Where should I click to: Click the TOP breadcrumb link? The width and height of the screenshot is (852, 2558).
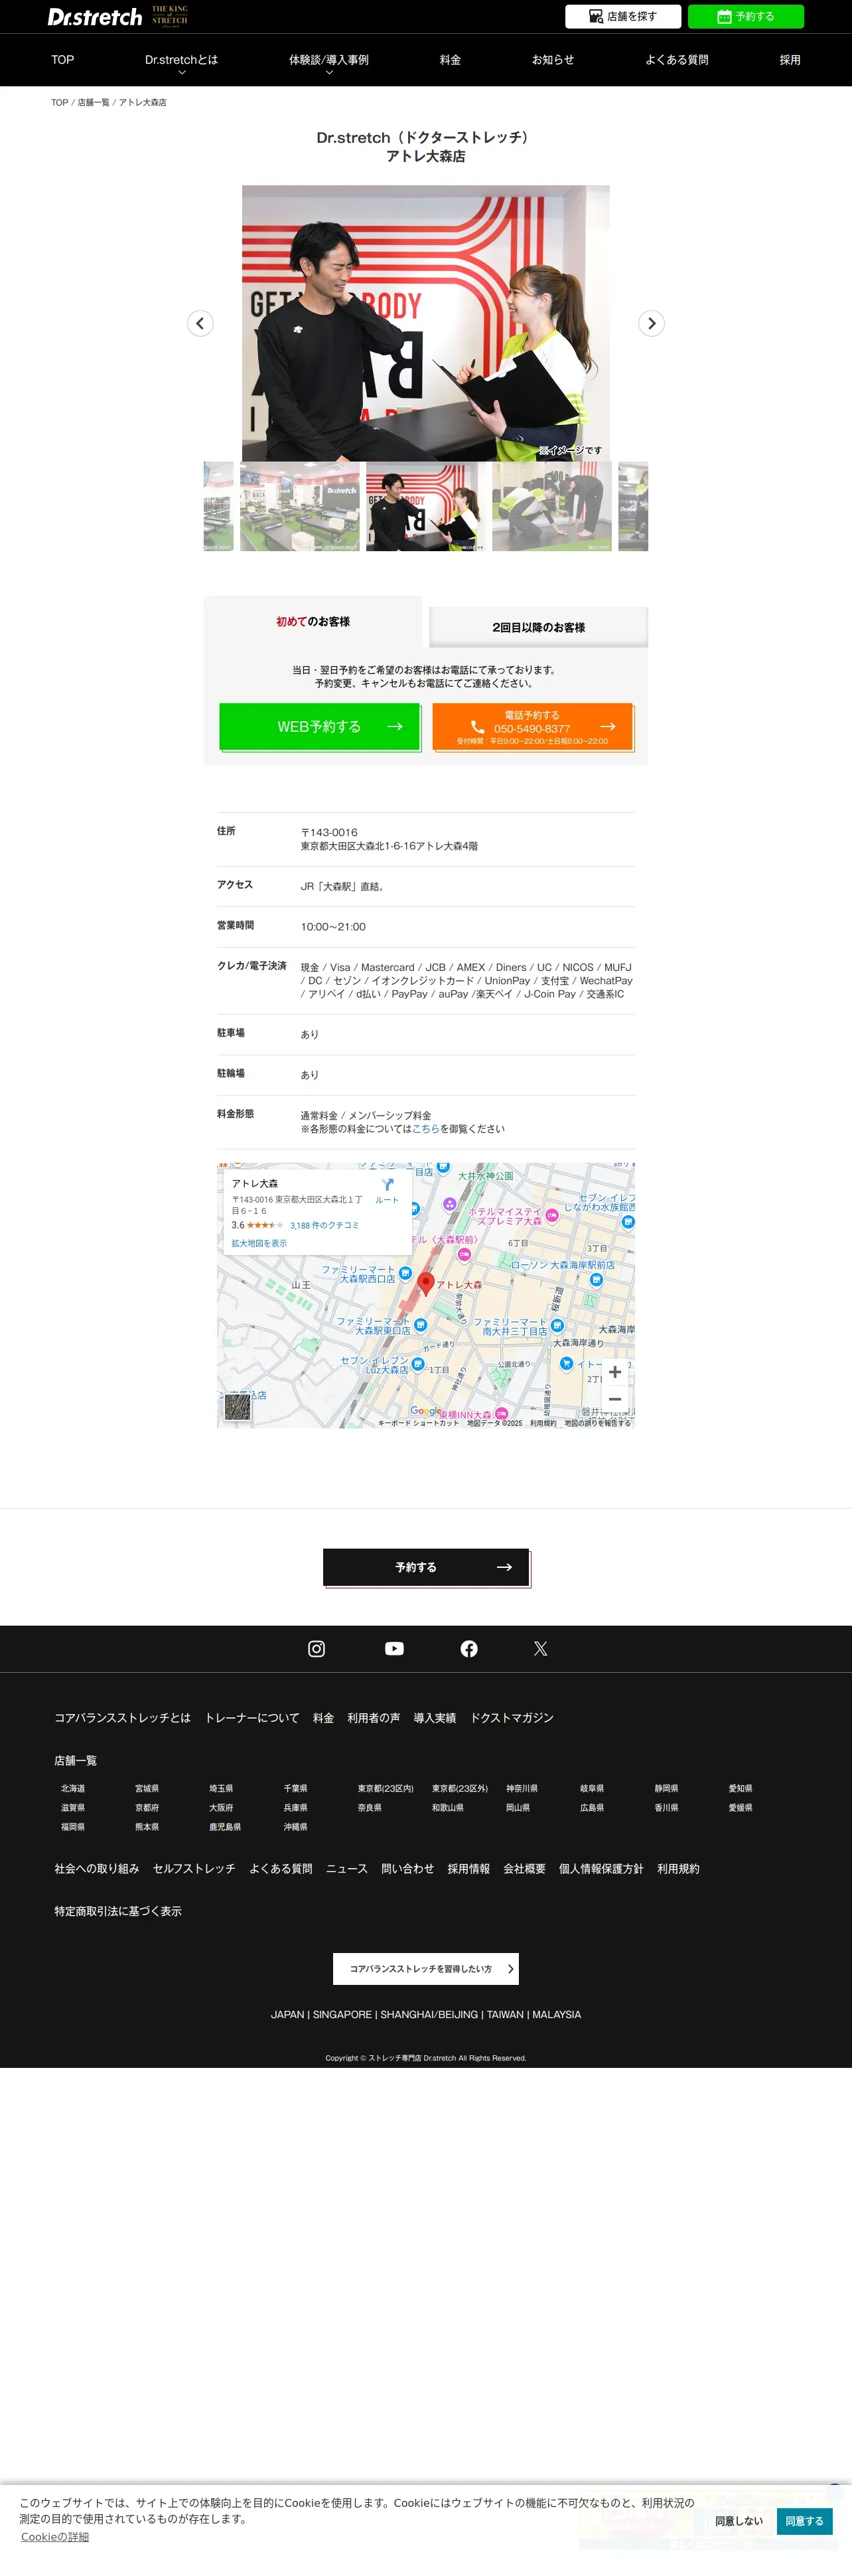pyautogui.click(x=60, y=102)
